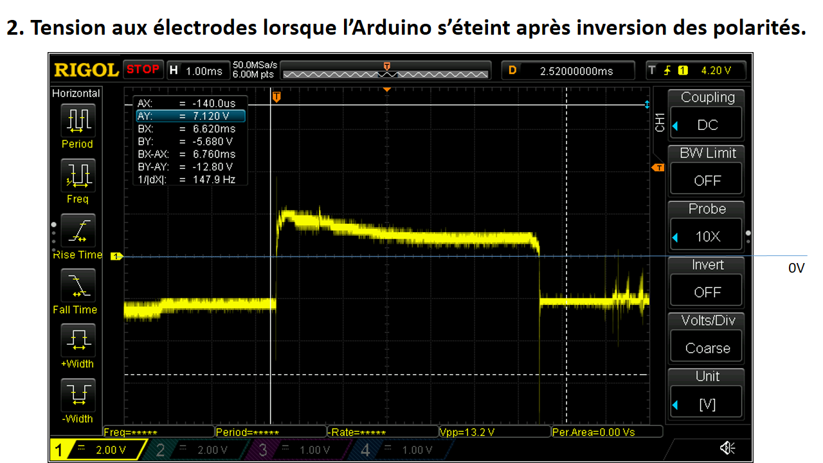The image size is (823, 463).
Task: Click the RIGOL logo
Action: click(86, 69)
